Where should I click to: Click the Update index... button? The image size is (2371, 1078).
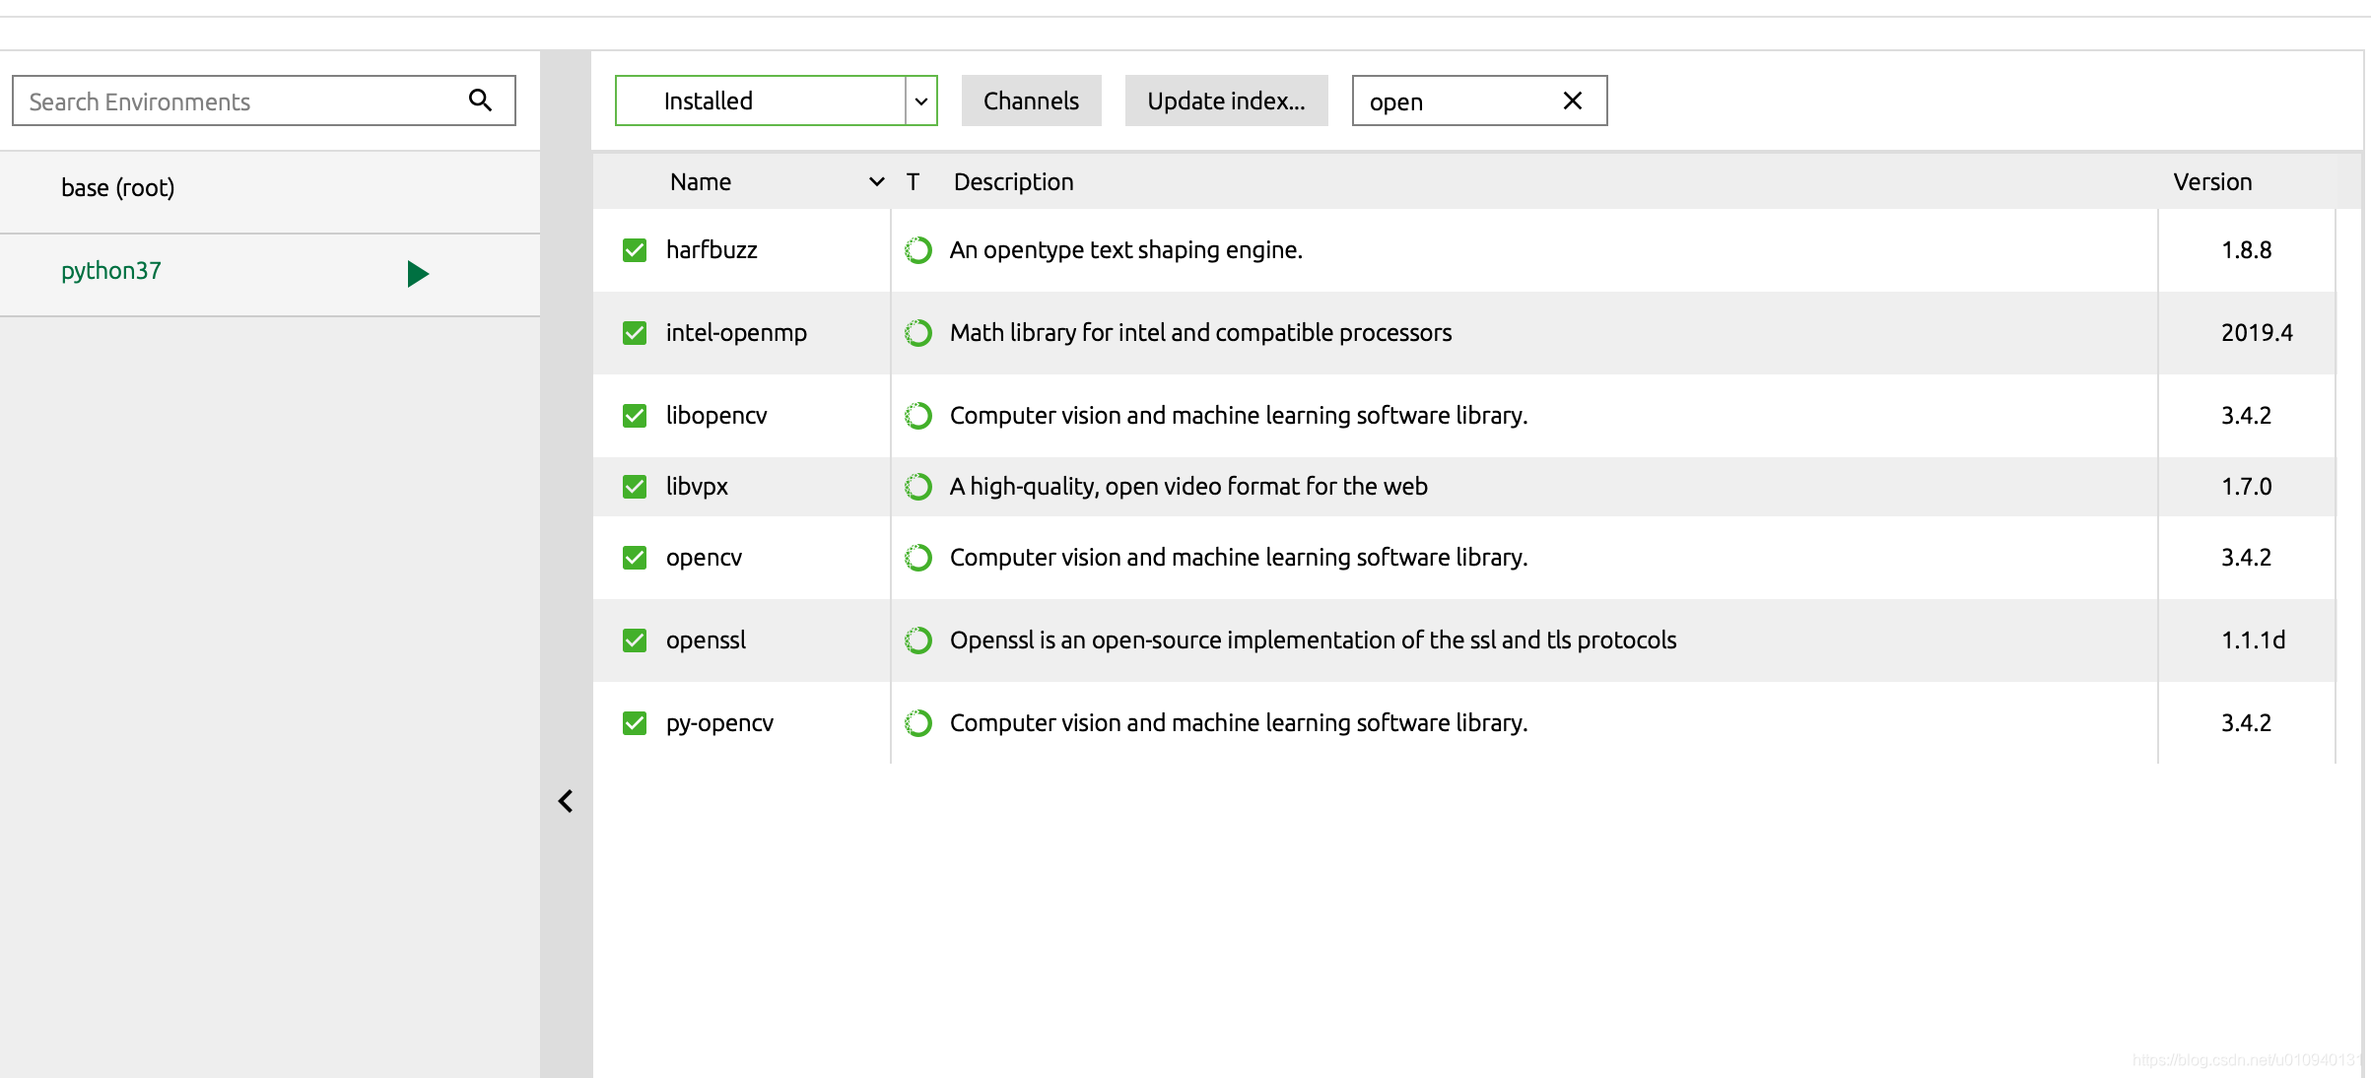pyautogui.click(x=1226, y=101)
